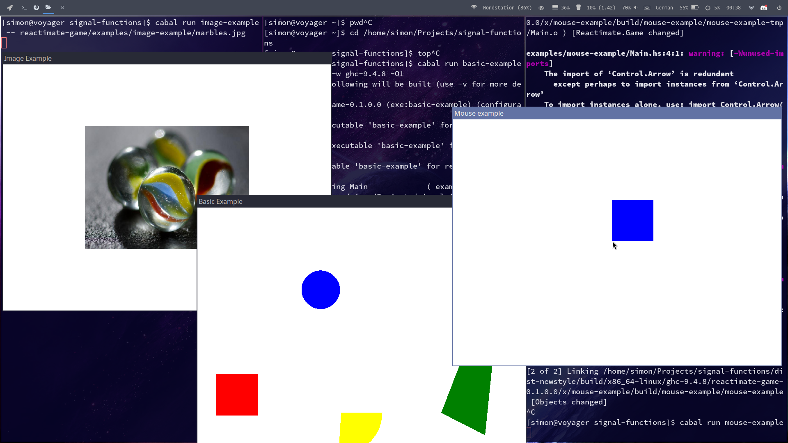This screenshot has width=788, height=443.
Task: Click the 00:38 clock
Action: pyautogui.click(x=733, y=7)
